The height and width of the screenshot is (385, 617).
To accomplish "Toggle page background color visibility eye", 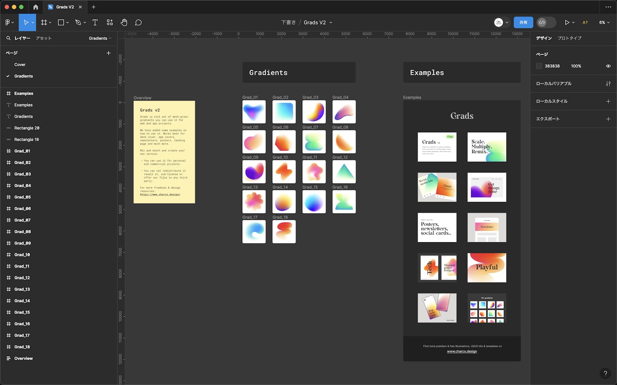I will click(x=608, y=66).
